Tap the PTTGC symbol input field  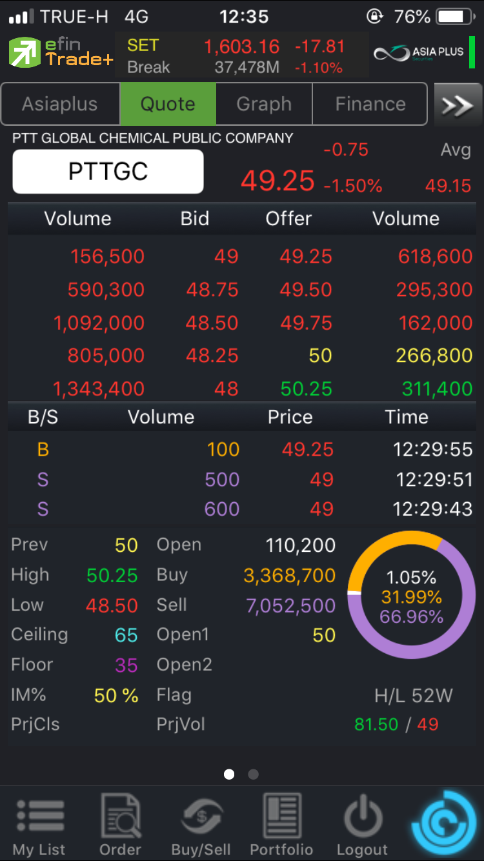(x=108, y=172)
